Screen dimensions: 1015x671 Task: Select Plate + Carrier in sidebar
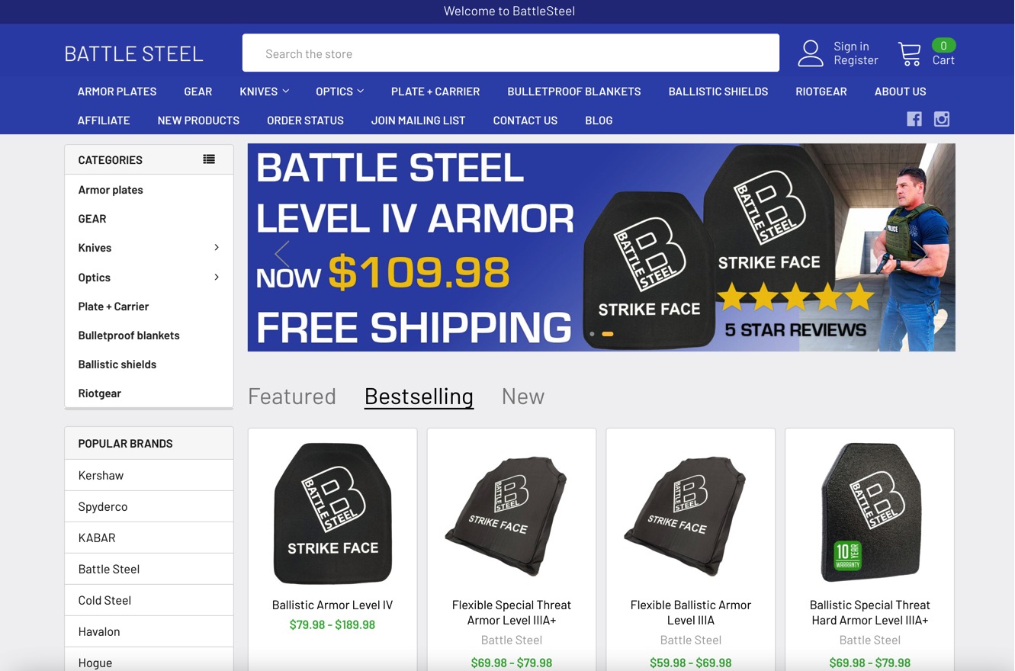pyautogui.click(x=114, y=307)
